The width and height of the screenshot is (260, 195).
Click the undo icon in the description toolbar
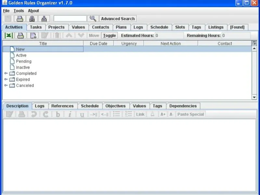coord(34,114)
